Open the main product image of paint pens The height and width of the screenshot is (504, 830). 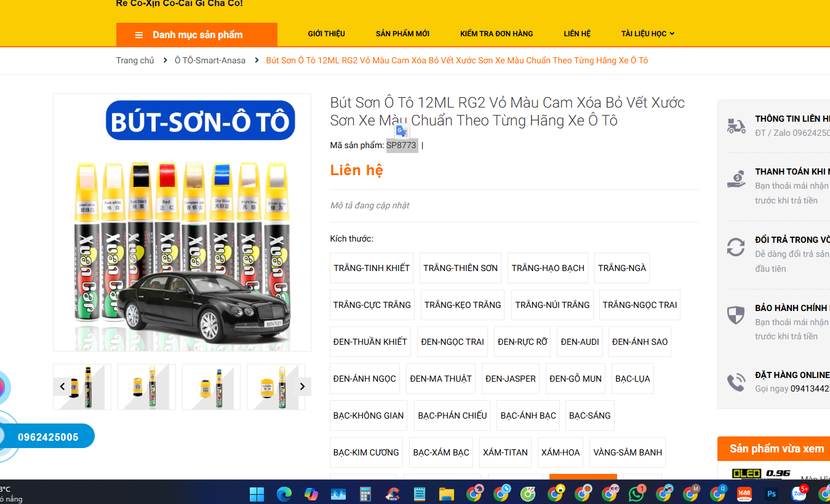182,222
